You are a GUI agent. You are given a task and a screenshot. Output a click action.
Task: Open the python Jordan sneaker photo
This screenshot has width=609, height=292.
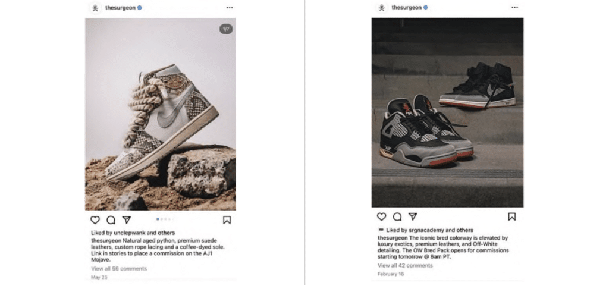[161, 114]
